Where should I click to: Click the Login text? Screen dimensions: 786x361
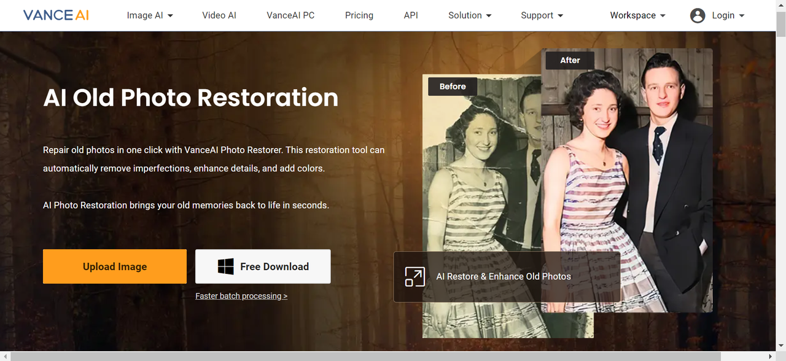coord(723,15)
